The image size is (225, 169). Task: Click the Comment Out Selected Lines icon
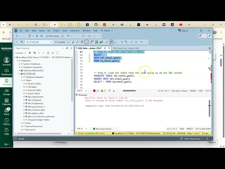(122, 42)
